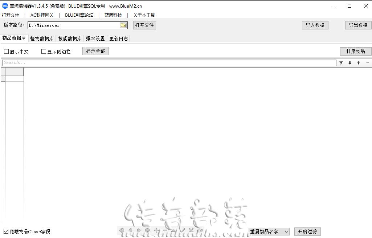The image size is (372, 238).
Task: Click the refresh data icon in navigator
Action: point(200,230)
